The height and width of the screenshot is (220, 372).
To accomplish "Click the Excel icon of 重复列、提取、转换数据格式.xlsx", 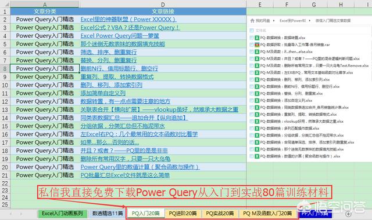I will click(257, 115).
